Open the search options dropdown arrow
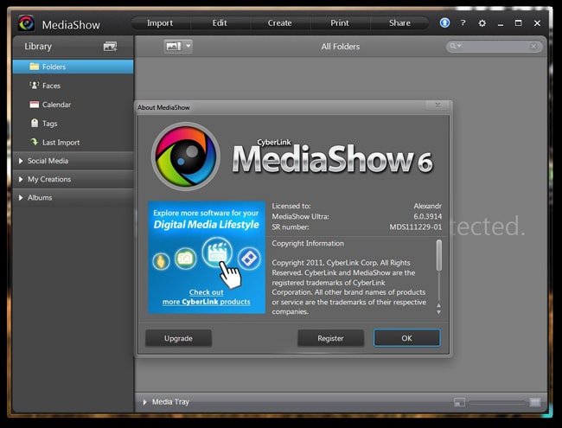This screenshot has height=428, width=562. (459, 46)
